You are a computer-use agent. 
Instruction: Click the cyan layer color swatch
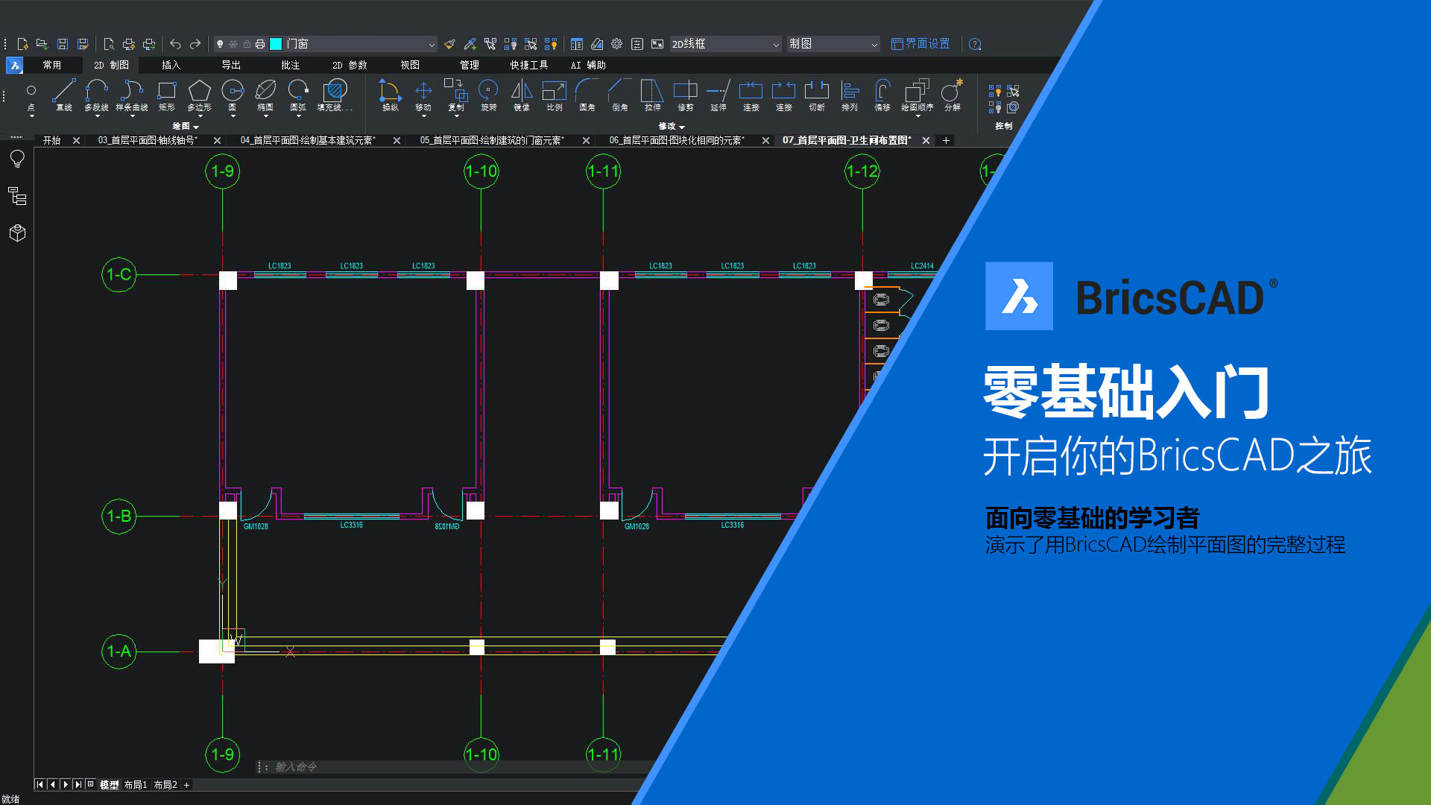pyautogui.click(x=276, y=44)
